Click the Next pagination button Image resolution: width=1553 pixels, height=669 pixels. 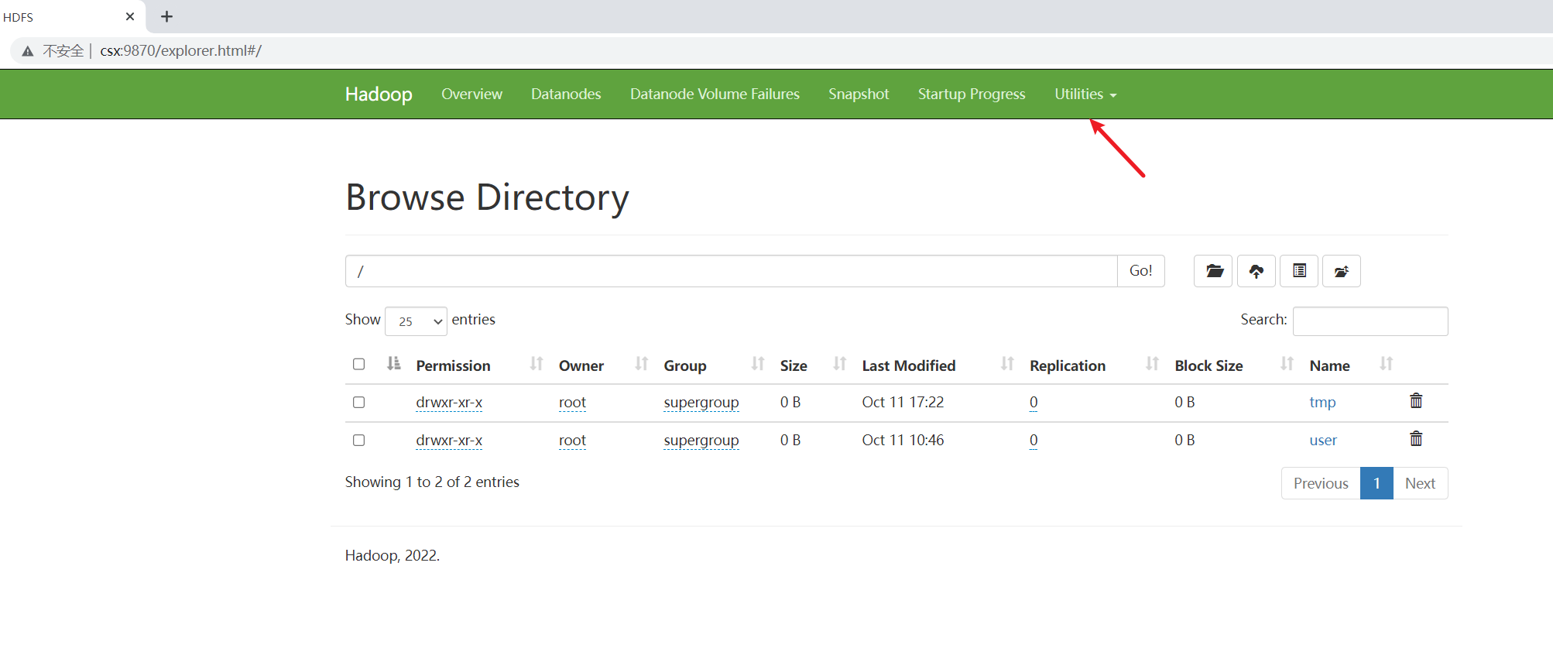(x=1420, y=483)
